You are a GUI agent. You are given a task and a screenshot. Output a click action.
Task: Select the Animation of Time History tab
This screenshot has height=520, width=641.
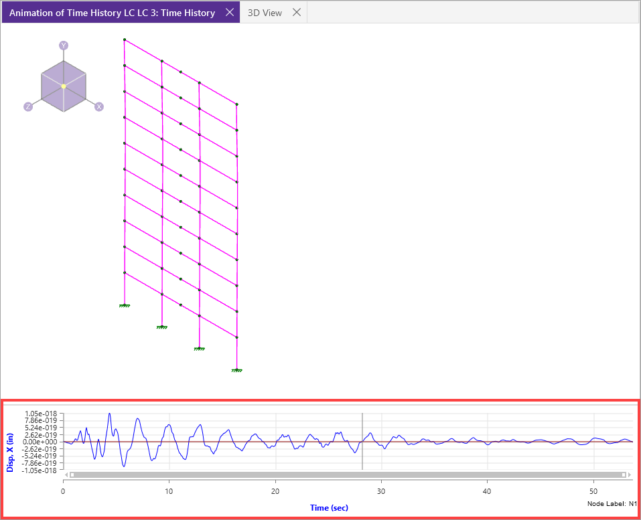(x=112, y=13)
